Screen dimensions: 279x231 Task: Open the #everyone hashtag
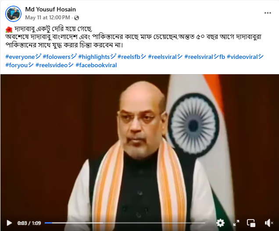coord(23,57)
